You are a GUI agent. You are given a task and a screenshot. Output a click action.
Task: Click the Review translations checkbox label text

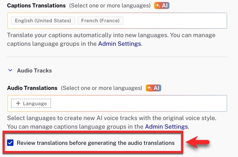(x=96, y=143)
